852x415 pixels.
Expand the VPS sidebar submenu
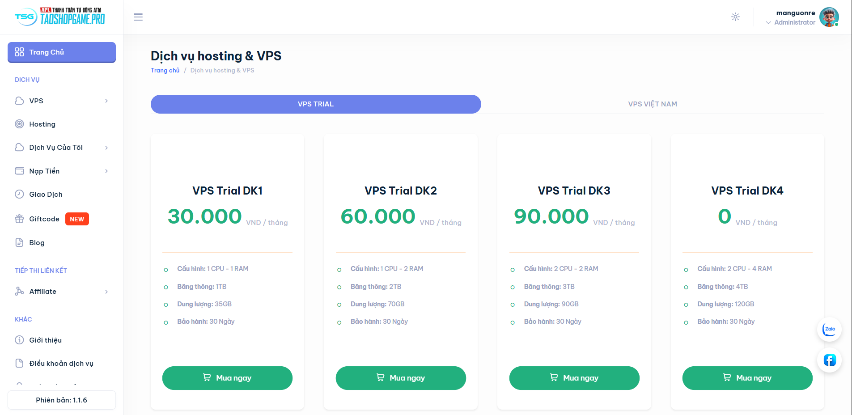(106, 101)
